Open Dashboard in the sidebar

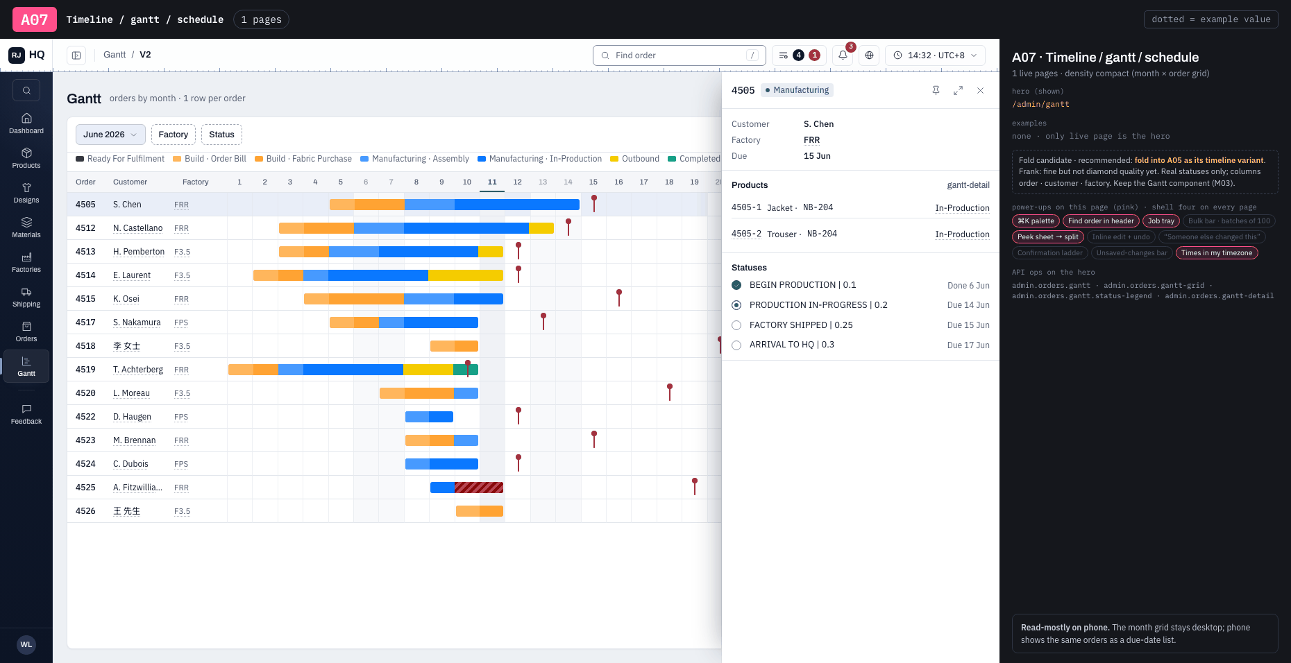(26, 123)
